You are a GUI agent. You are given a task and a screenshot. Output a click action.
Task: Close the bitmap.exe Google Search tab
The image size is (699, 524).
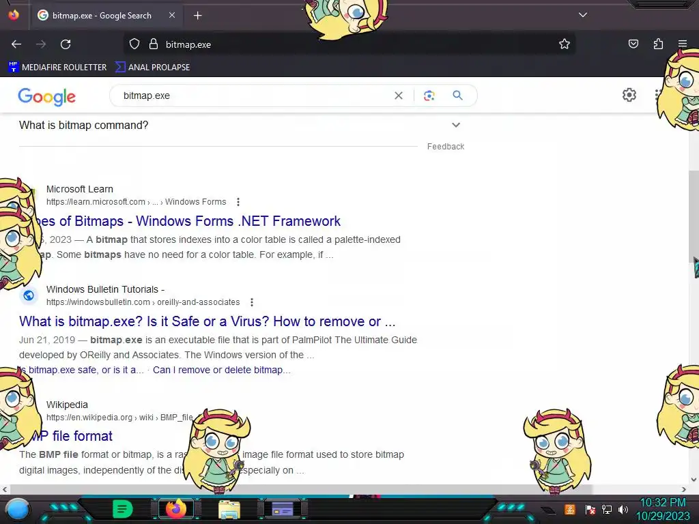pos(172,15)
